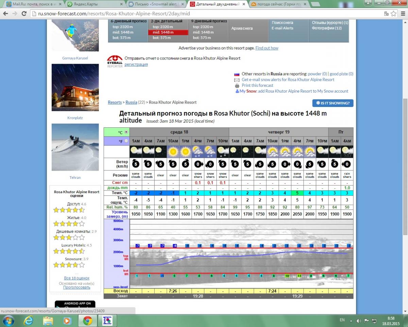This screenshot has height=327, width=408.
Task: Switch to the погода сейчас browser tab
Action: click(279, 4)
